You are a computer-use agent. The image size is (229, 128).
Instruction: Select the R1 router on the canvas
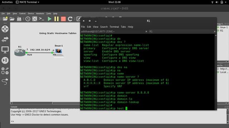(x=20, y=52)
